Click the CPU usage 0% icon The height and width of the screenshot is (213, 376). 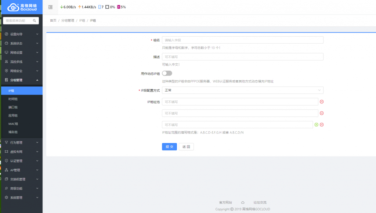click(107, 7)
